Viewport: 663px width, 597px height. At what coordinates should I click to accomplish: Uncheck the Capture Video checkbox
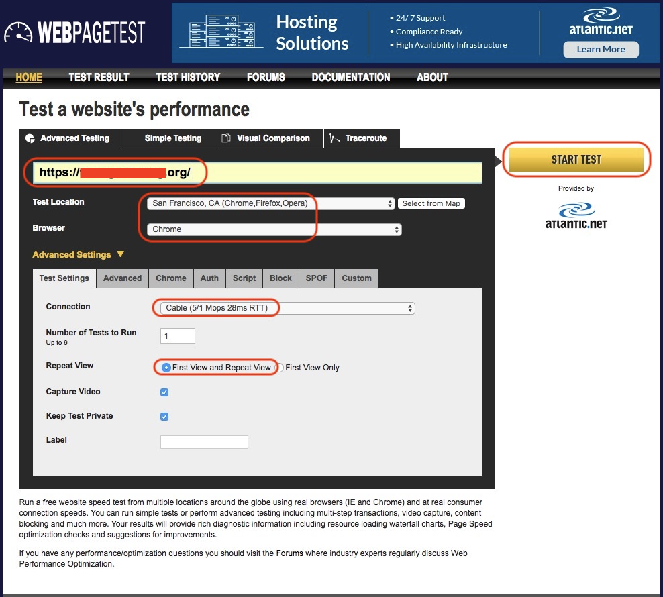[164, 392]
